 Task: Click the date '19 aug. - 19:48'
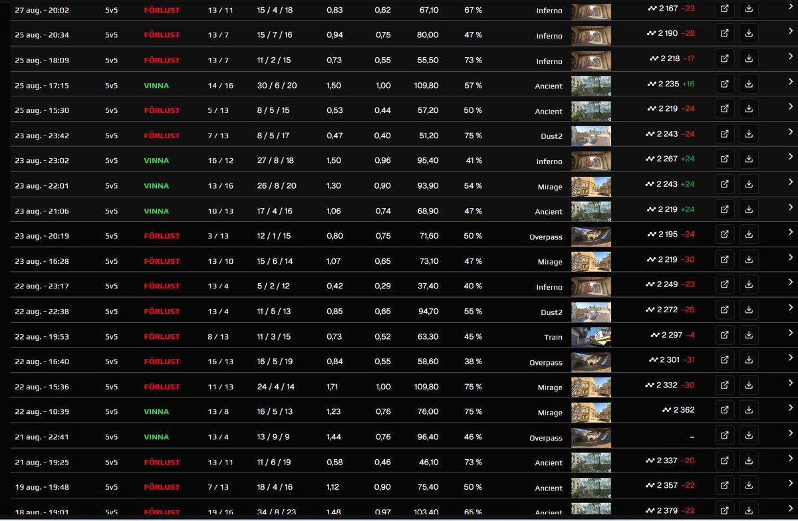(x=42, y=488)
